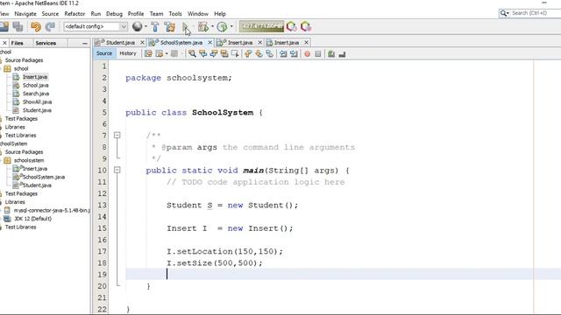
Task: Click the browser globe icon
Action: [137, 26]
